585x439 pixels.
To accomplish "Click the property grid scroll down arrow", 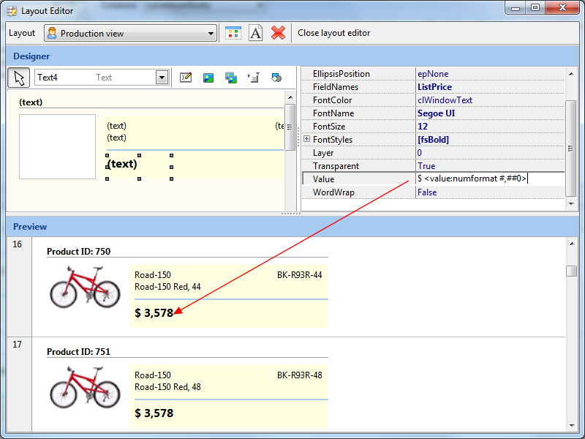I will point(571,203).
